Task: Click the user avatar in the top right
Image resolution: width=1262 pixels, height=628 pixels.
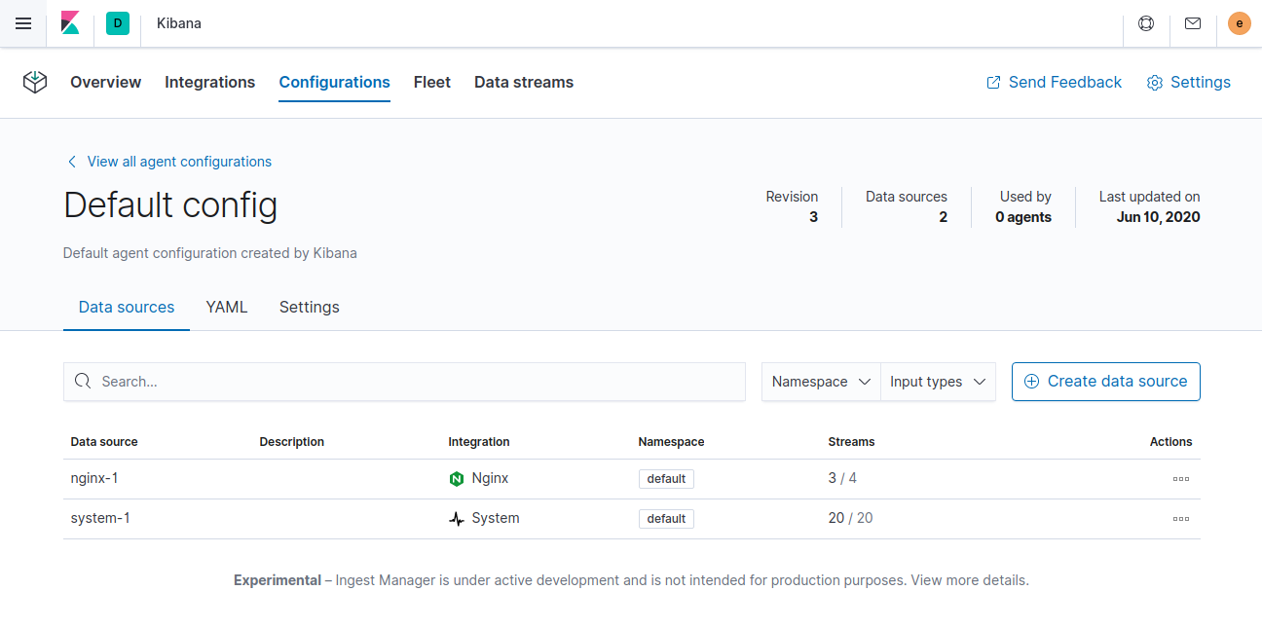Action: point(1239,22)
